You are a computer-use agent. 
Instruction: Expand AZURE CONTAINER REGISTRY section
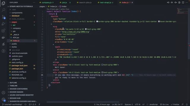click(x=22, y=95)
